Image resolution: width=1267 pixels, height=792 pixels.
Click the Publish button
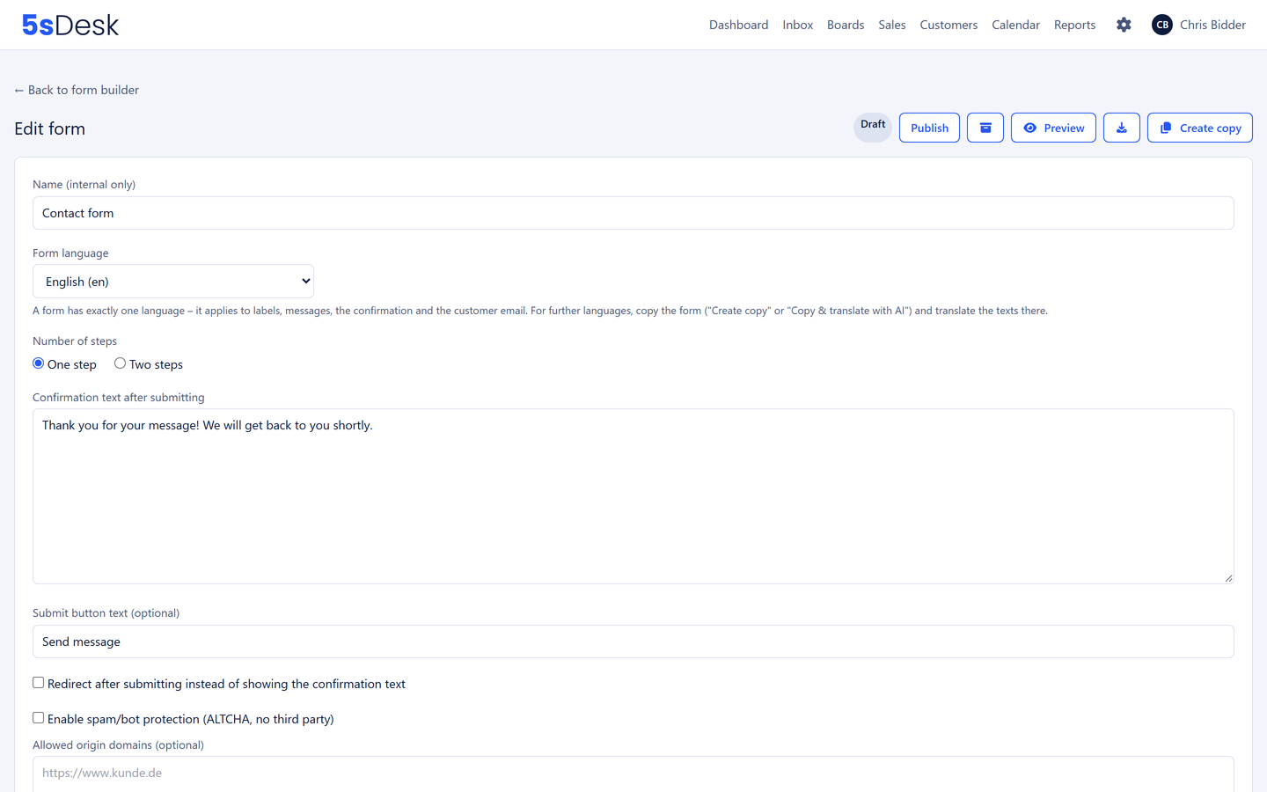click(929, 128)
